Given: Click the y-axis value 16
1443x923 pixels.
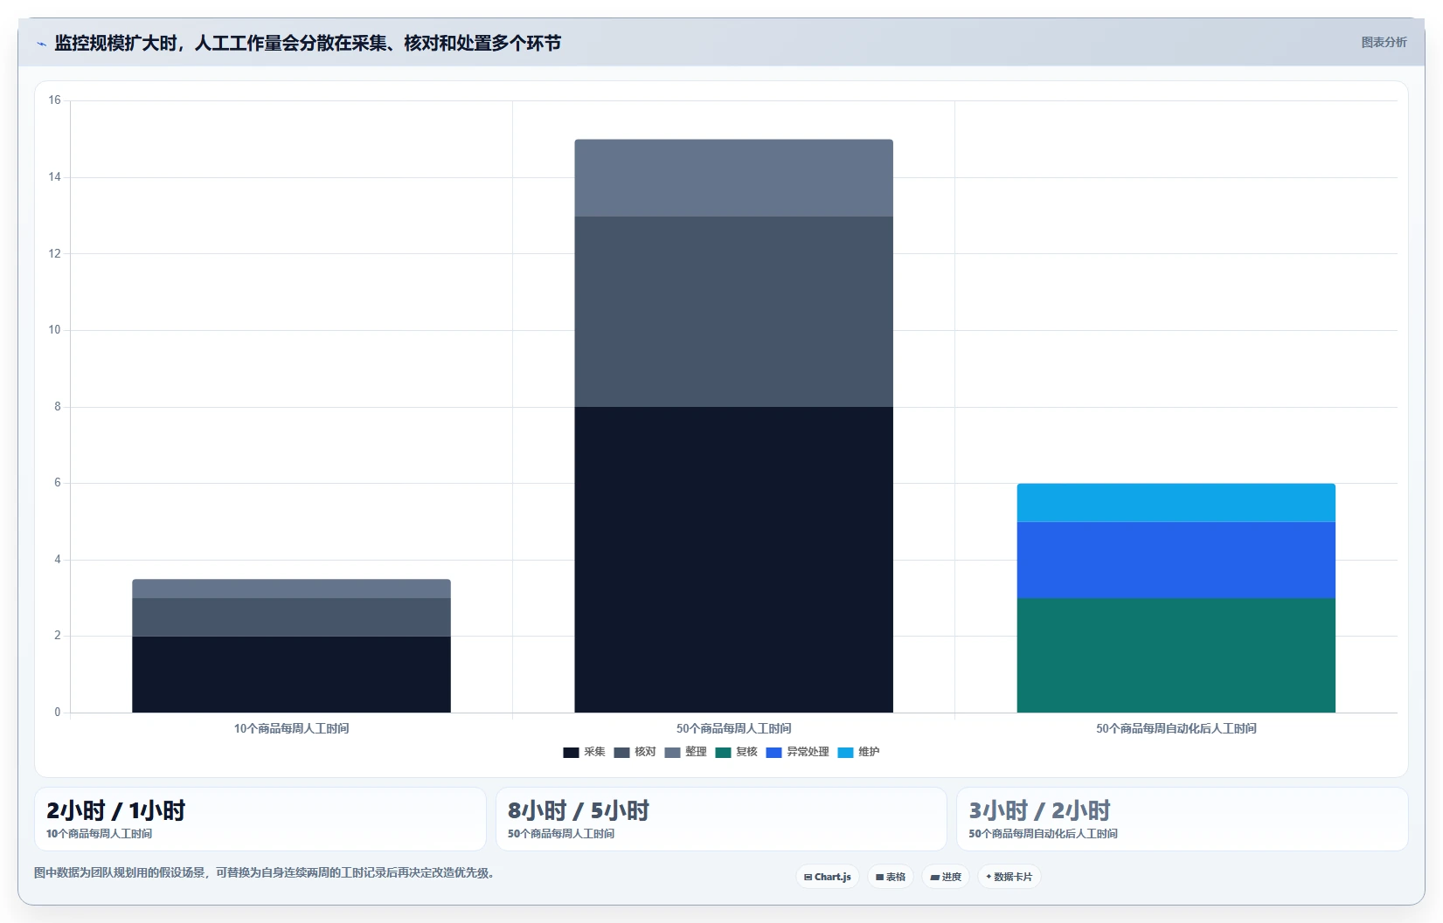Looking at the screenshot, I should [x=55, y=100].
